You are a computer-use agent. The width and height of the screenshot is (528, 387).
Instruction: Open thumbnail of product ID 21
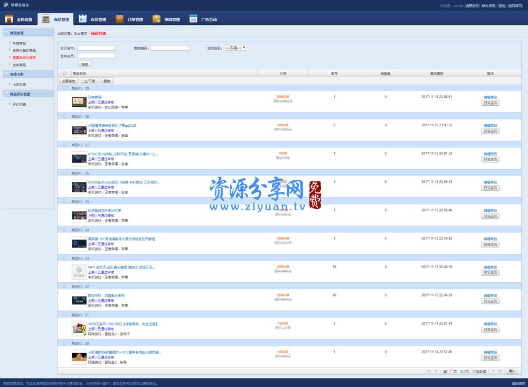79,329
